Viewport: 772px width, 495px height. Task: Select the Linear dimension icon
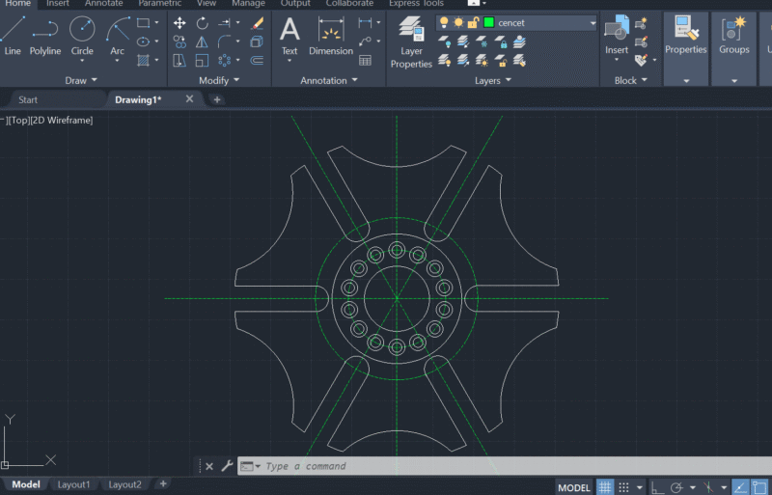365,22
